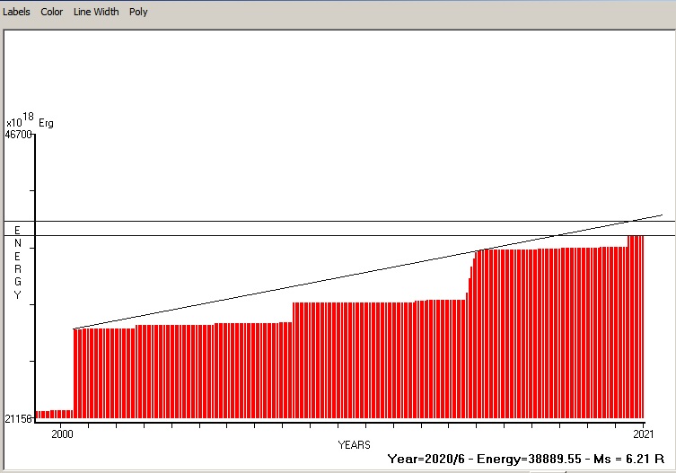Image resolution: width=676 pixels, height=473 pixels.
Task: Open the Color menu
Action: click(52, 12)
